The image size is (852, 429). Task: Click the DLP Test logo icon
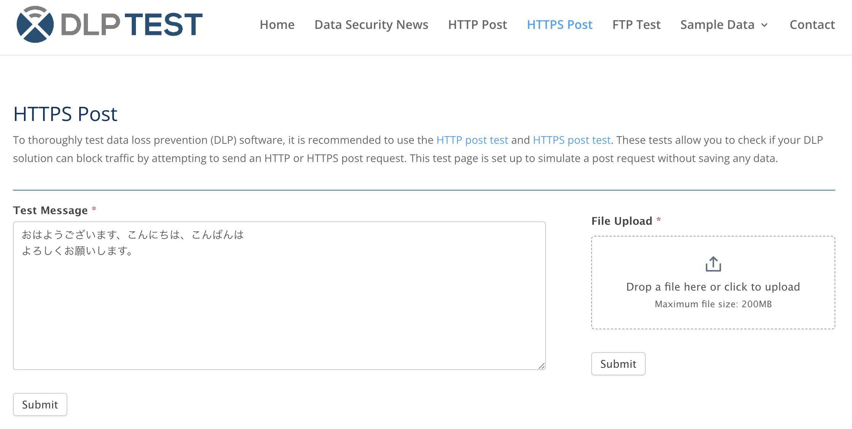click(x=35, y=24)
